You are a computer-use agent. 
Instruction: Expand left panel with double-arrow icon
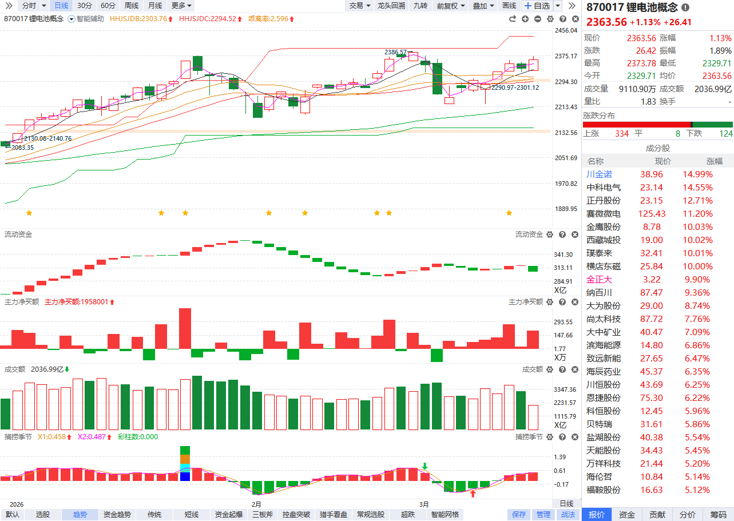(9, 6)
